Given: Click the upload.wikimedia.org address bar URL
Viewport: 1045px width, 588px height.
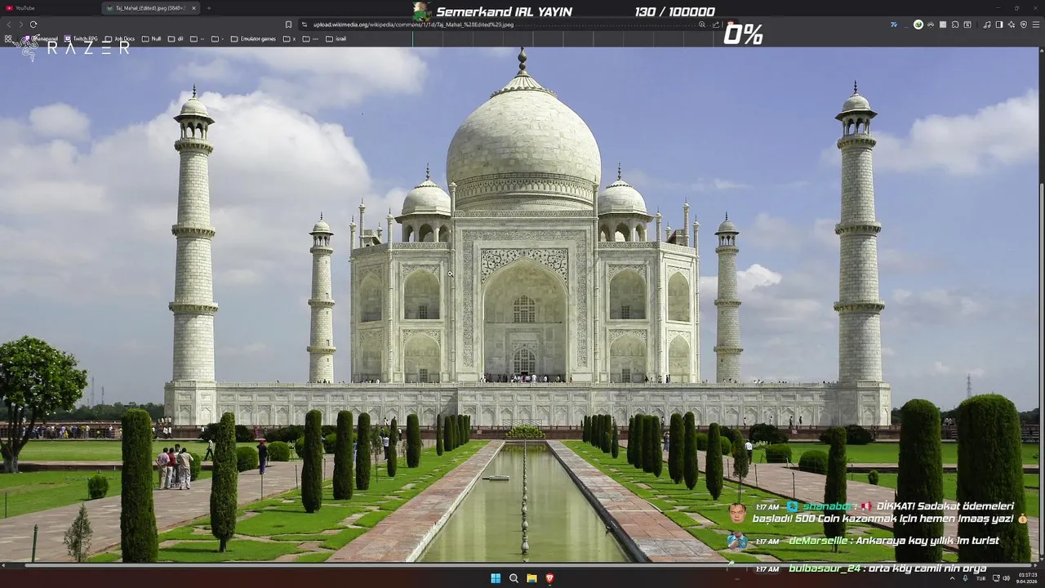Looking at the screenshot, I should [x=413, y=24].
